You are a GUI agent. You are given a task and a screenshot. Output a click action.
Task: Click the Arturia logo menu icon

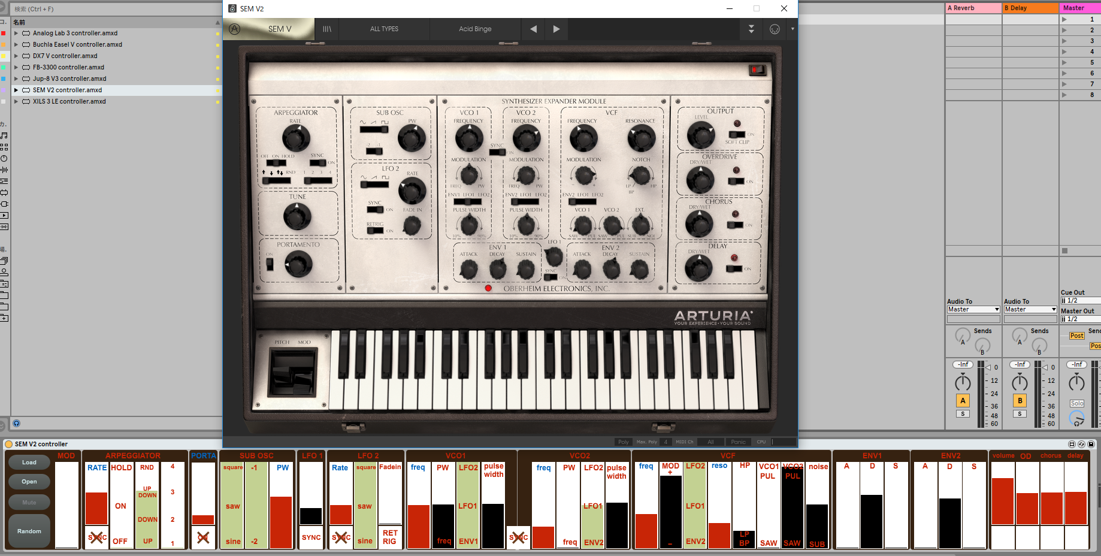[x=235, y=29]
